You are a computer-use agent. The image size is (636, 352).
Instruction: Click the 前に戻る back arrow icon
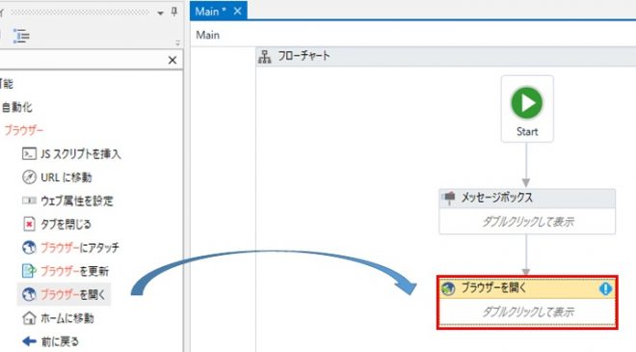[x=29, y=341]
